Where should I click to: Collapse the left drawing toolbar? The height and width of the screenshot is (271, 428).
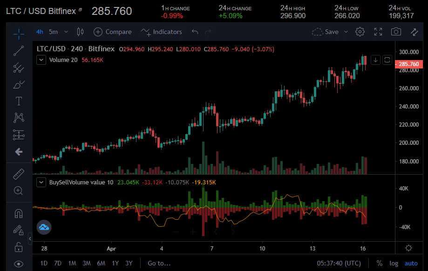point(30,239)
